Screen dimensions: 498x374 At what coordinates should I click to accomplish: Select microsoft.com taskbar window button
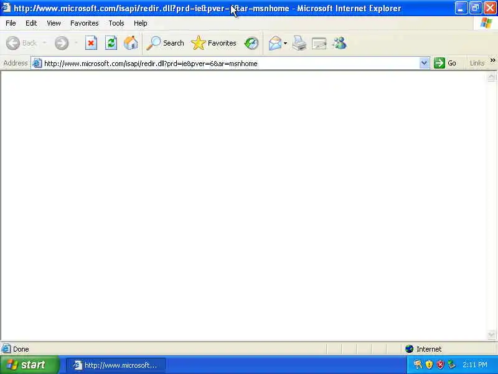[x=116, y=365]
